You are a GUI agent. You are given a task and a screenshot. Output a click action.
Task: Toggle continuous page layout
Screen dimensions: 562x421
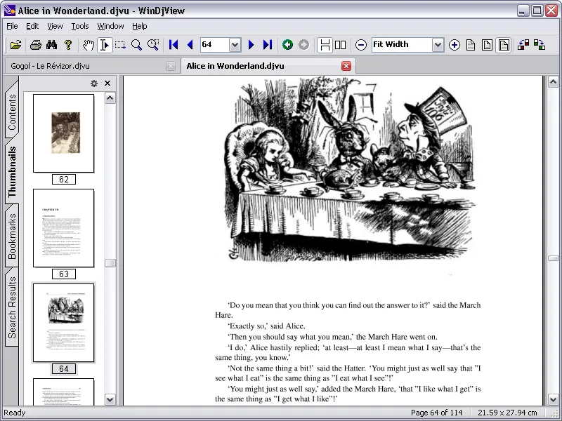click(x=325, y=46)
